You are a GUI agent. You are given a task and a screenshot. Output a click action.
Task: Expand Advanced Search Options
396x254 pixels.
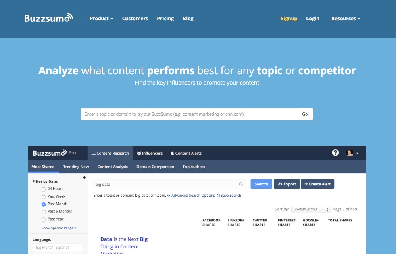pyautogui.click(x=191, y=196)
